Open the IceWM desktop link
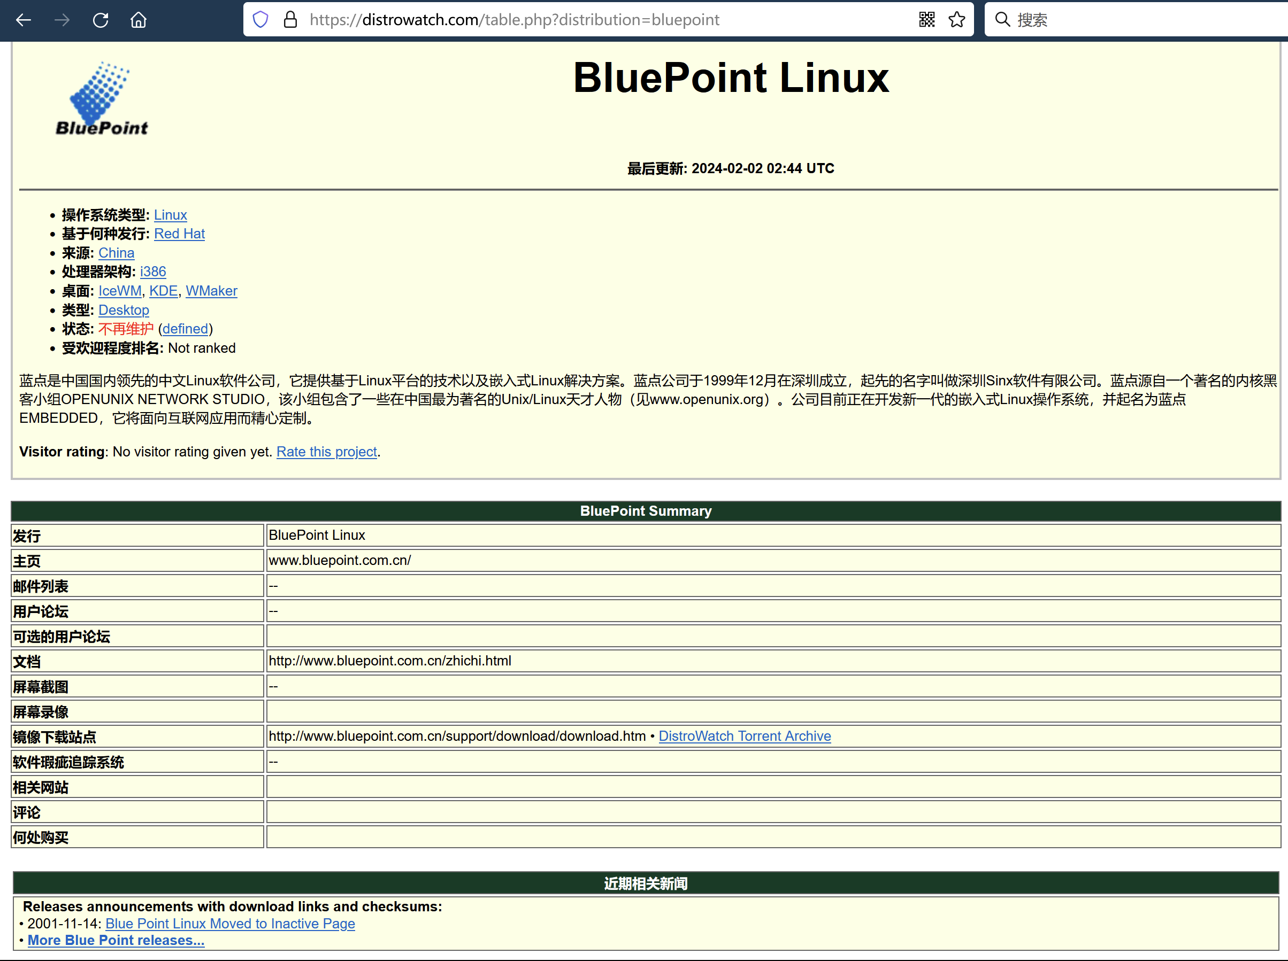Screen dimensions: 1288x961 (120, 290)
